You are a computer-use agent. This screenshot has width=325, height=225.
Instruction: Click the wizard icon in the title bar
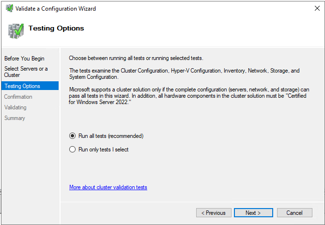(9, 8)
